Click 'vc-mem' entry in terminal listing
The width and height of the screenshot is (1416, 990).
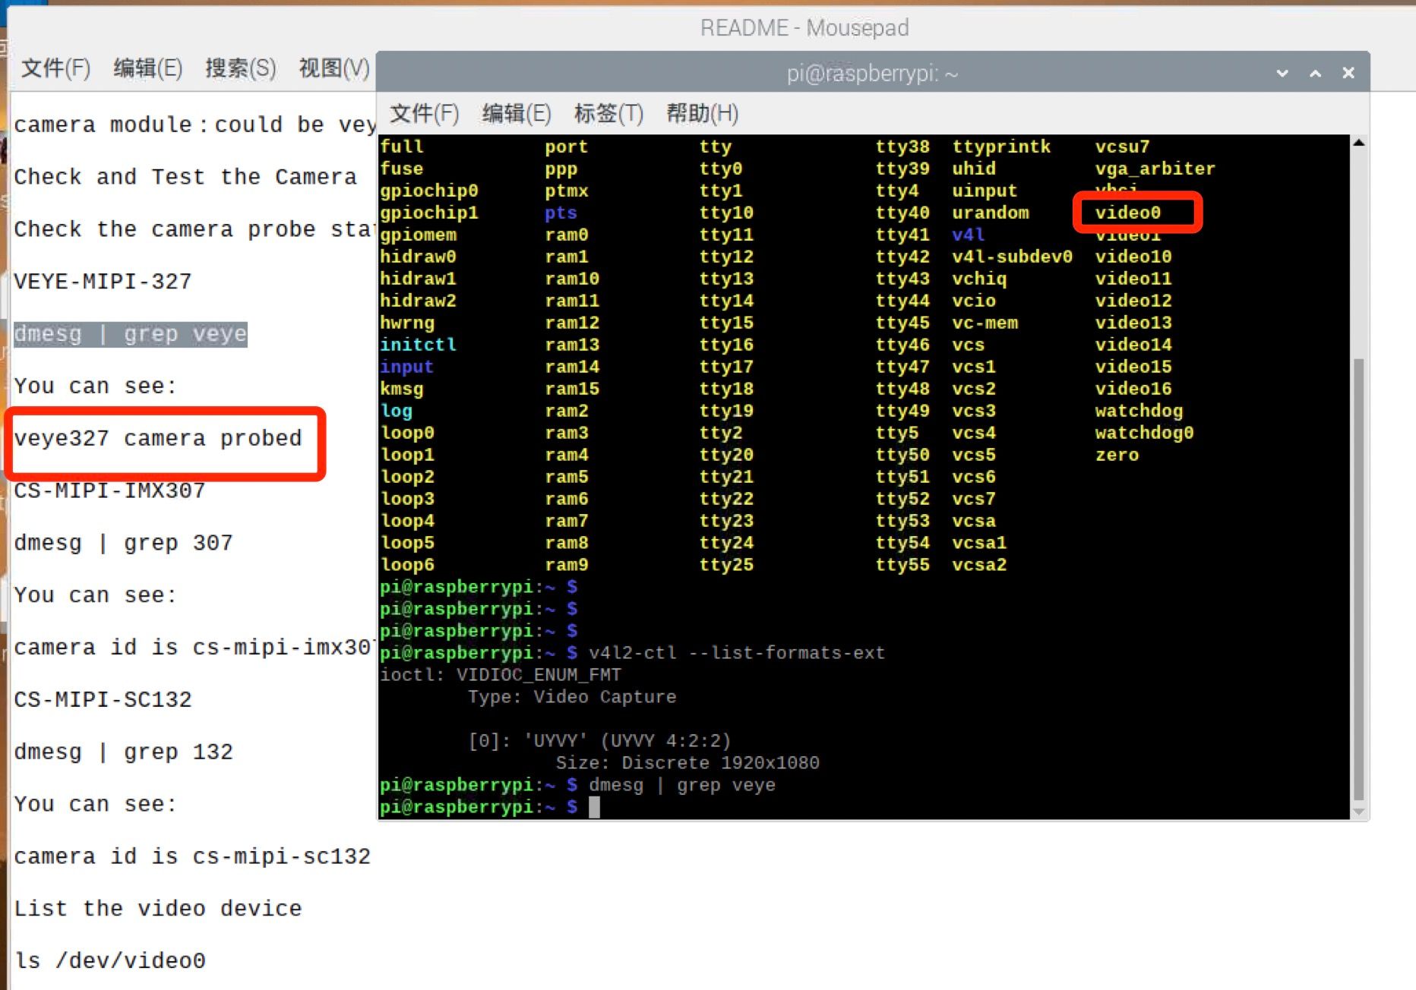point(985,323)
